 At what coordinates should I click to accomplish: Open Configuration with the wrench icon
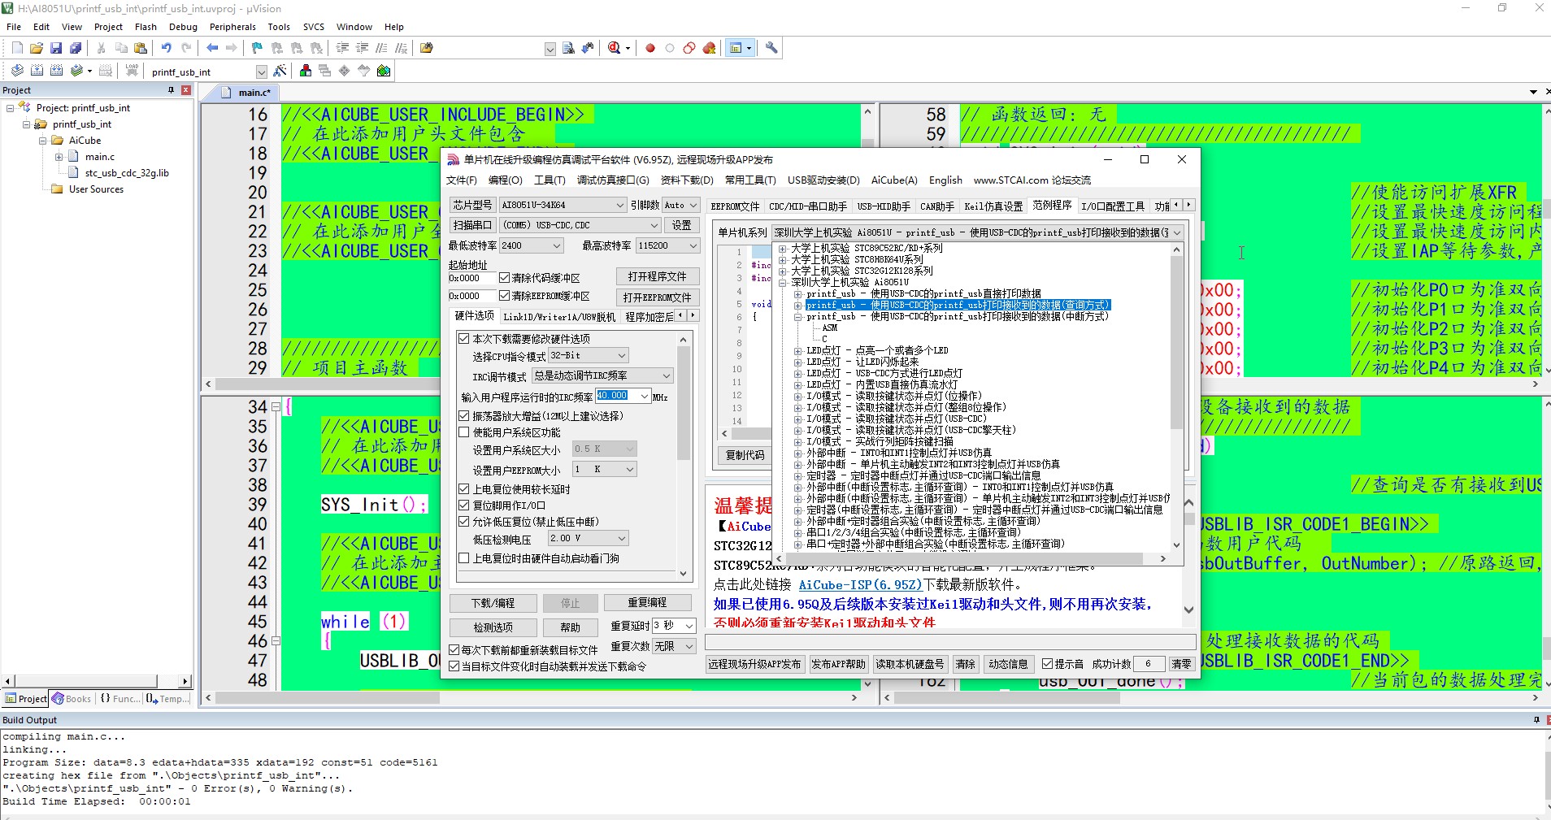point(771,48)
